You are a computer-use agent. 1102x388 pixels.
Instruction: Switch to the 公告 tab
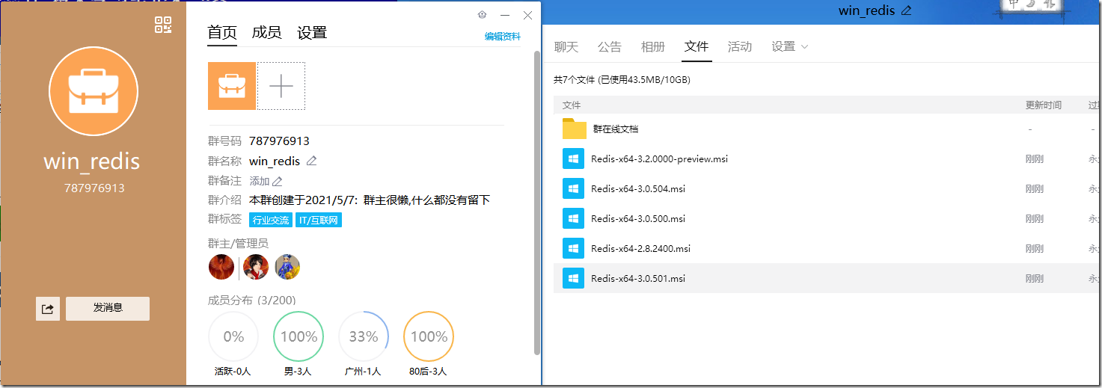click(610, 46)
